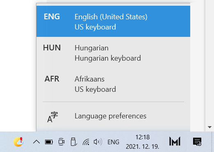Choose Afrikaans US keyboard input
Screen dimensions: 214x152
[x=113, y=84]
